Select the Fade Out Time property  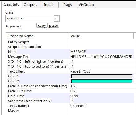(x=20, y=91)
